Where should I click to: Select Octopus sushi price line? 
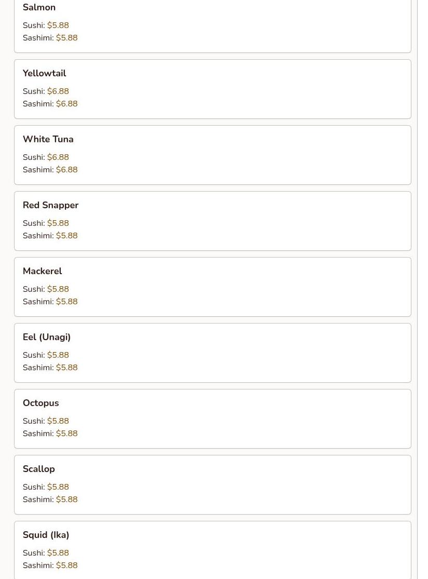46,421
